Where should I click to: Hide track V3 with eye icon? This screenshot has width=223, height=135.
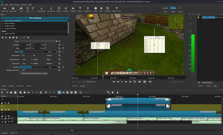click(x=9, y=103)
